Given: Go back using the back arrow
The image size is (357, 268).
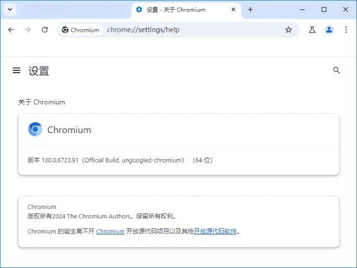Looking at the screenshot, I should 11,30.
